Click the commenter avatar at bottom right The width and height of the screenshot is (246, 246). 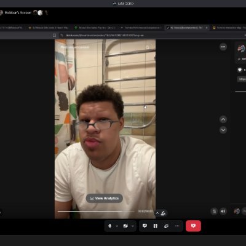click(x=237, y=211)
